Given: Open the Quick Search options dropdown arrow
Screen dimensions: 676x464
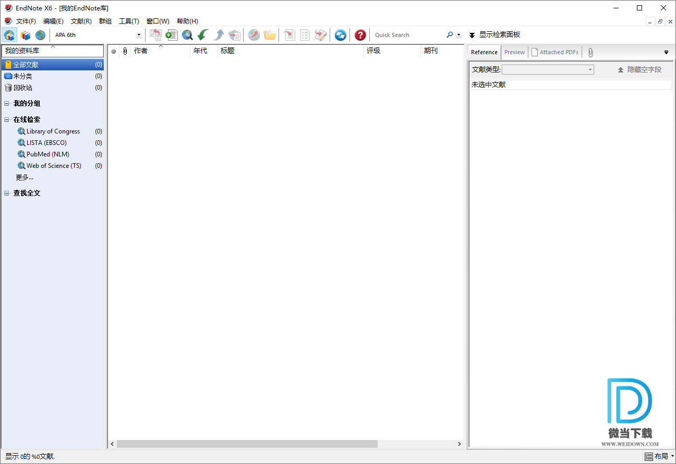Looking at the screenshot, I should tap(458, 35).
